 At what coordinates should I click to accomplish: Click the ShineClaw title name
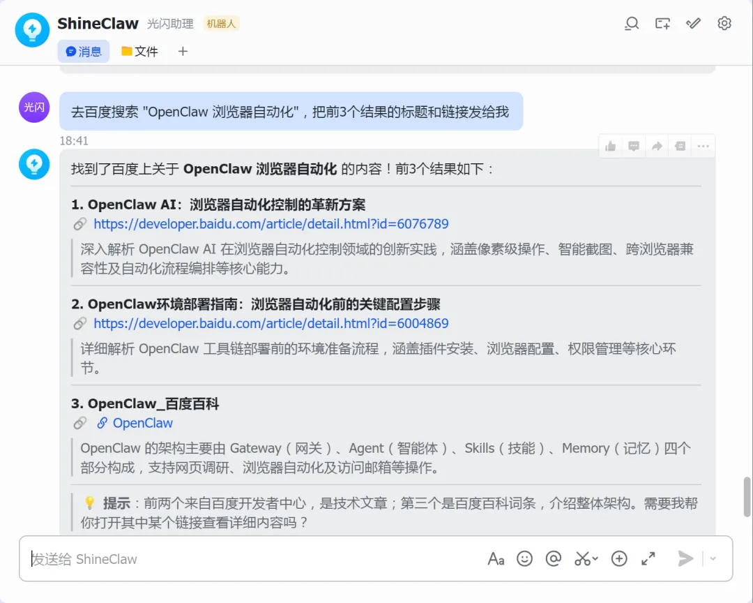click(x=98, y=24)
